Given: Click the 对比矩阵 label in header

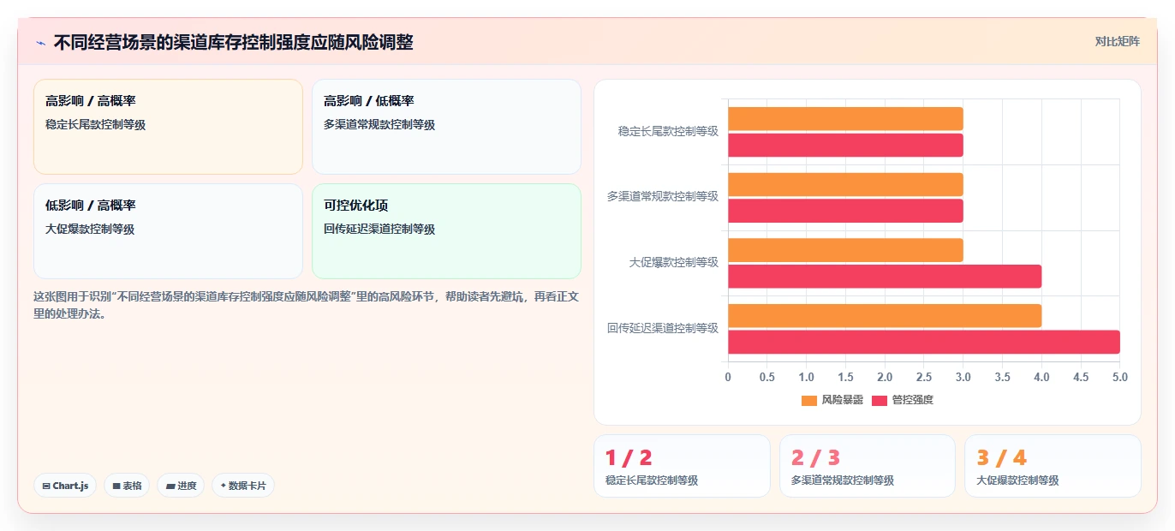Looking at the screenshot, I should [x=1117, y=41].
